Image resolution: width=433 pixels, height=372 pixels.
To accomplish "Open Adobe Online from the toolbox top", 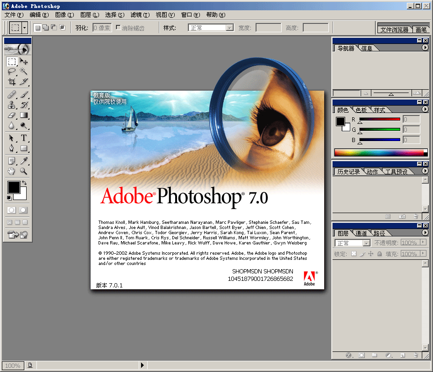I will coord(17,50).
